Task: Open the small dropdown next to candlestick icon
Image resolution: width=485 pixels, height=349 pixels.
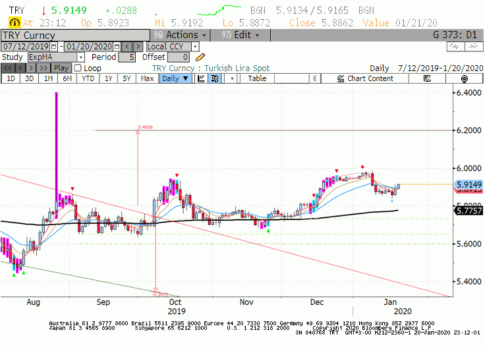Action: tap(232, 78)
